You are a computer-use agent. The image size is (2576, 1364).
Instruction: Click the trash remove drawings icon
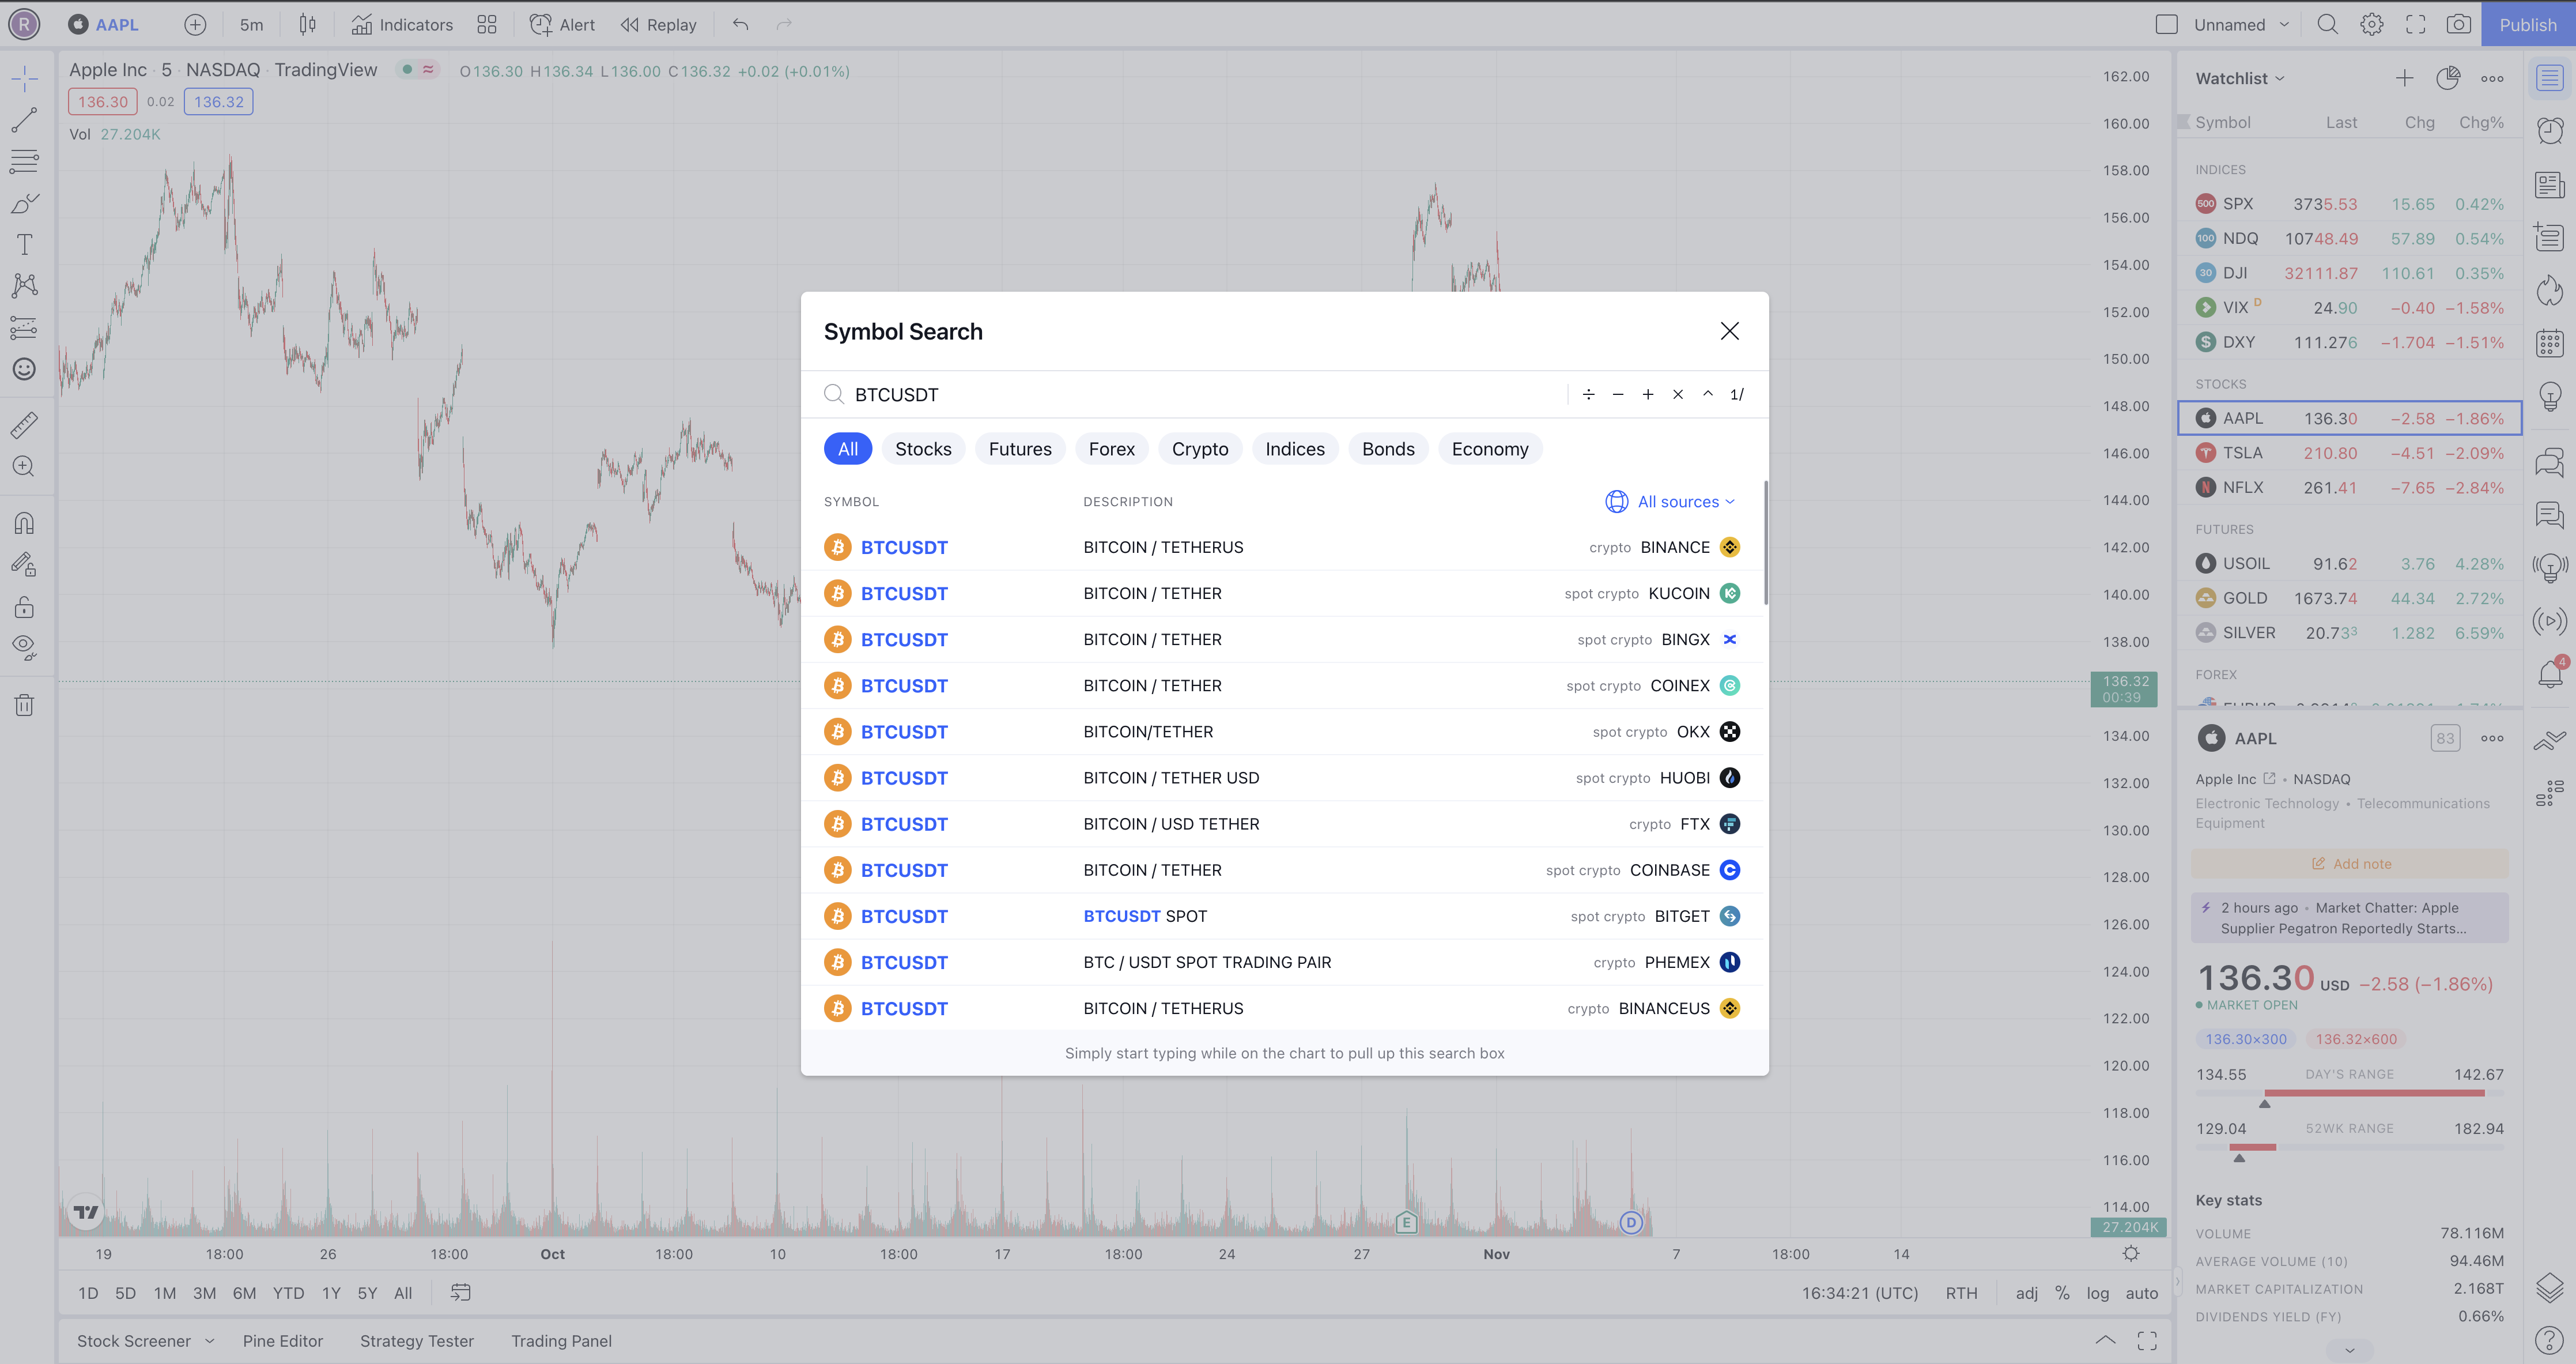coord(25,706)
